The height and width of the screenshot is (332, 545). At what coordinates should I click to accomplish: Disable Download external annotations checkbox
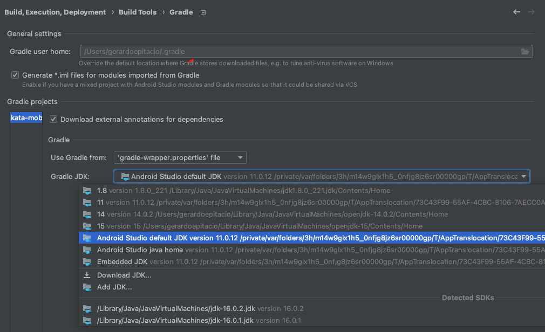tap(53, 119)
